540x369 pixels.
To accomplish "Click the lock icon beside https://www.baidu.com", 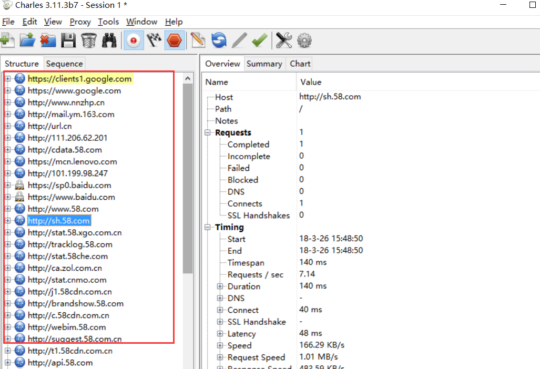I will (19, 197).
